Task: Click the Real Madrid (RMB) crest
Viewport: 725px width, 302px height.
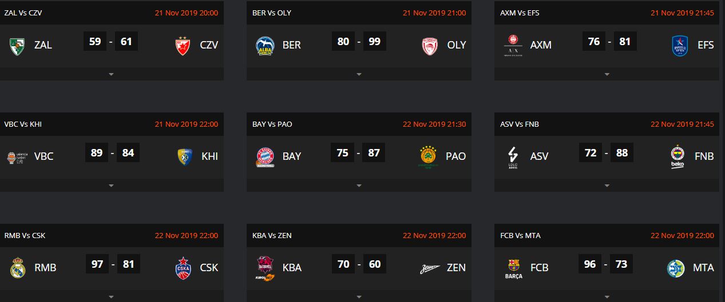Action: [x=18, y=268]
